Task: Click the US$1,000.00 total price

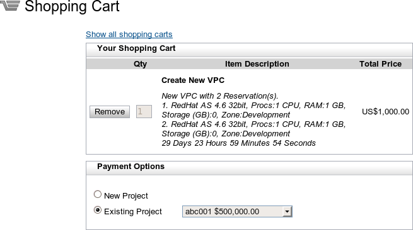Action: [386, 112]
